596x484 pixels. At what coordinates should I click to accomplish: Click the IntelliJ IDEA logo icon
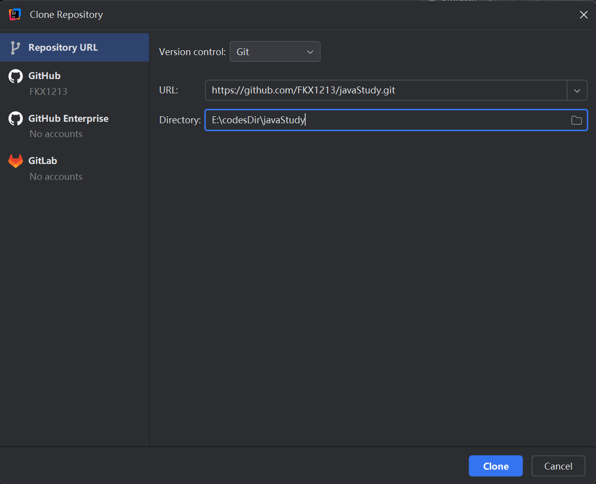15,14
